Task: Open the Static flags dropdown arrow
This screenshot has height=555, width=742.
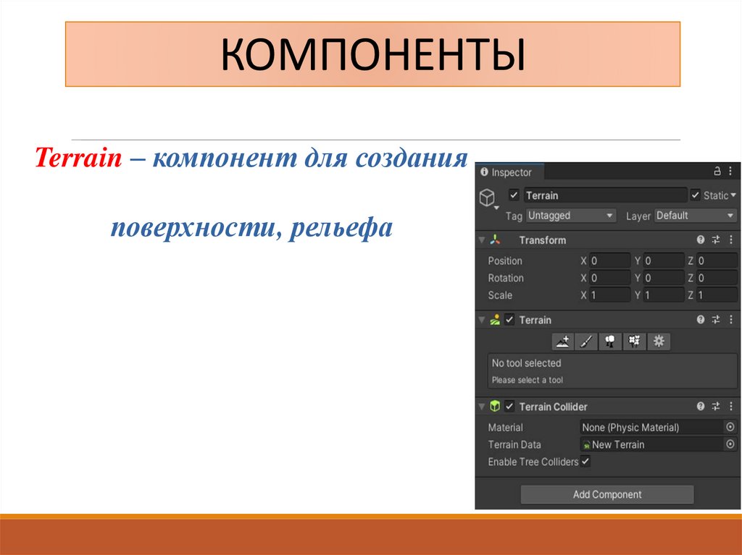Action: [733, 195]
